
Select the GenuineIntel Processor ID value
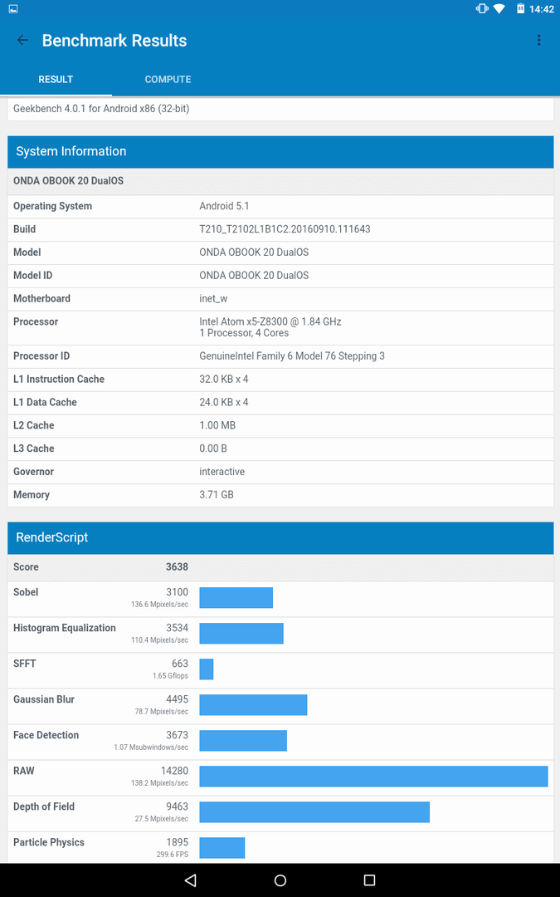[292, 355]
